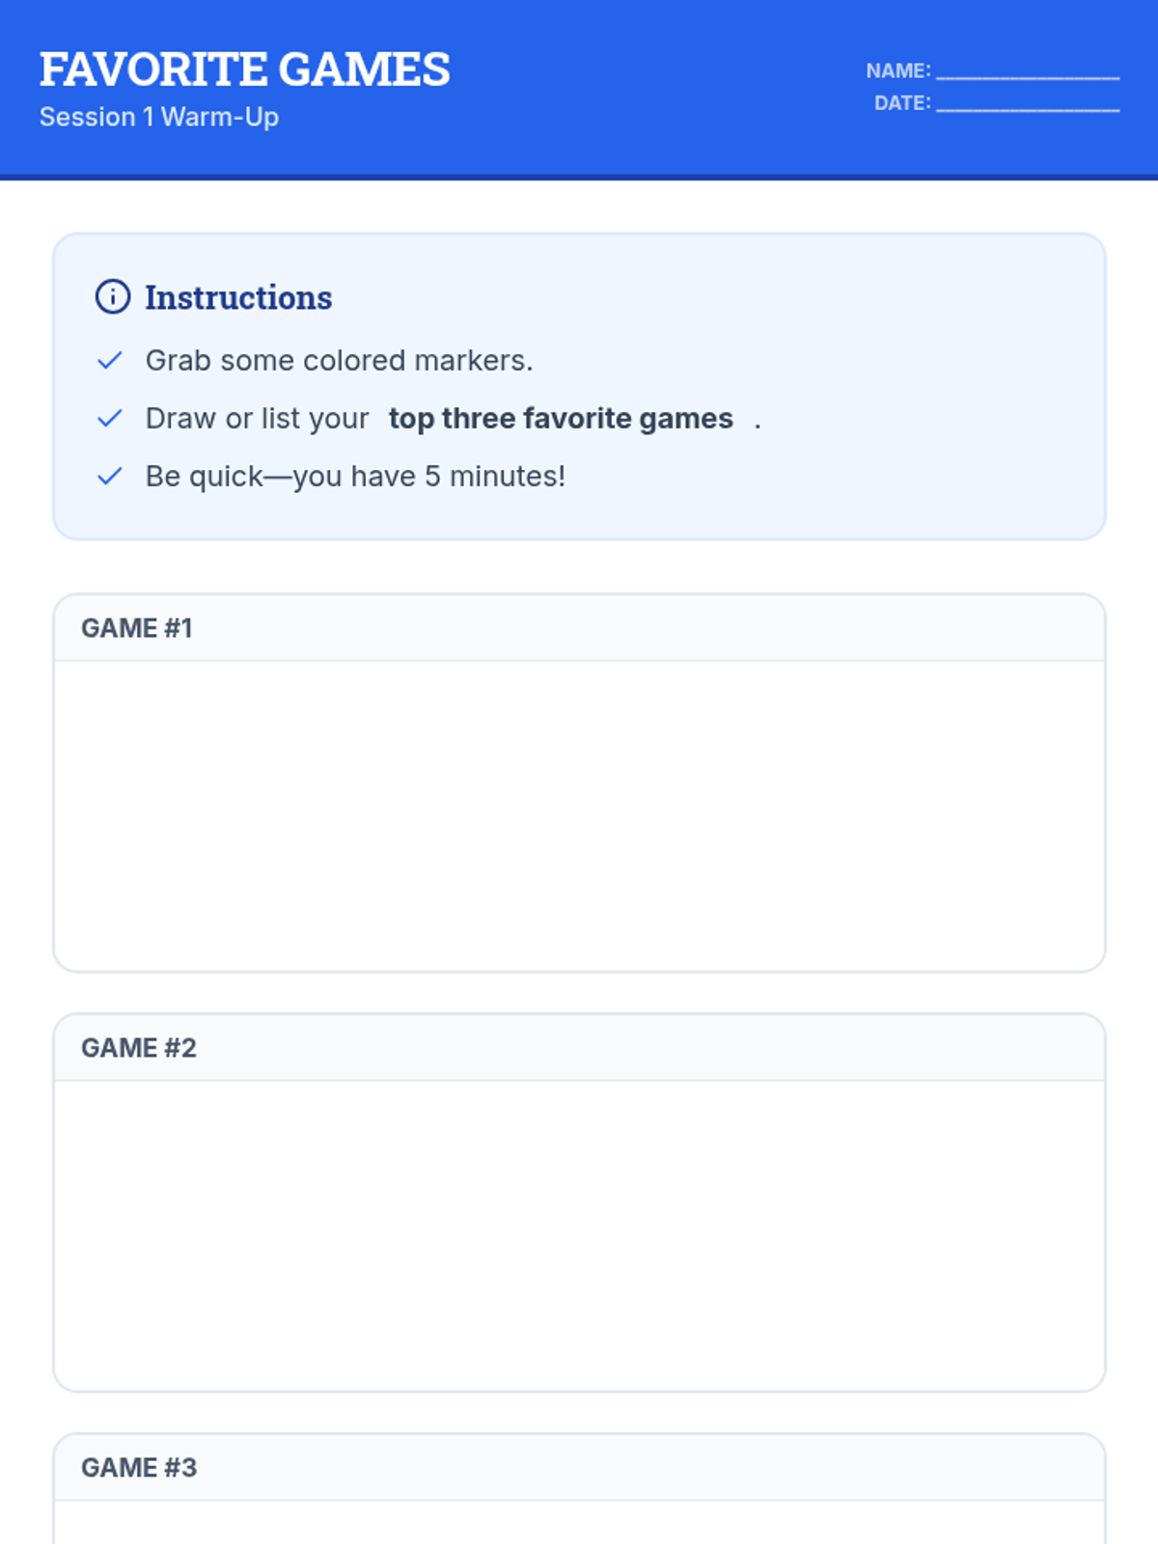Click inside the GAME #2 blank drawing area
This screenshot has width=1158, height=1544.
579,1235
